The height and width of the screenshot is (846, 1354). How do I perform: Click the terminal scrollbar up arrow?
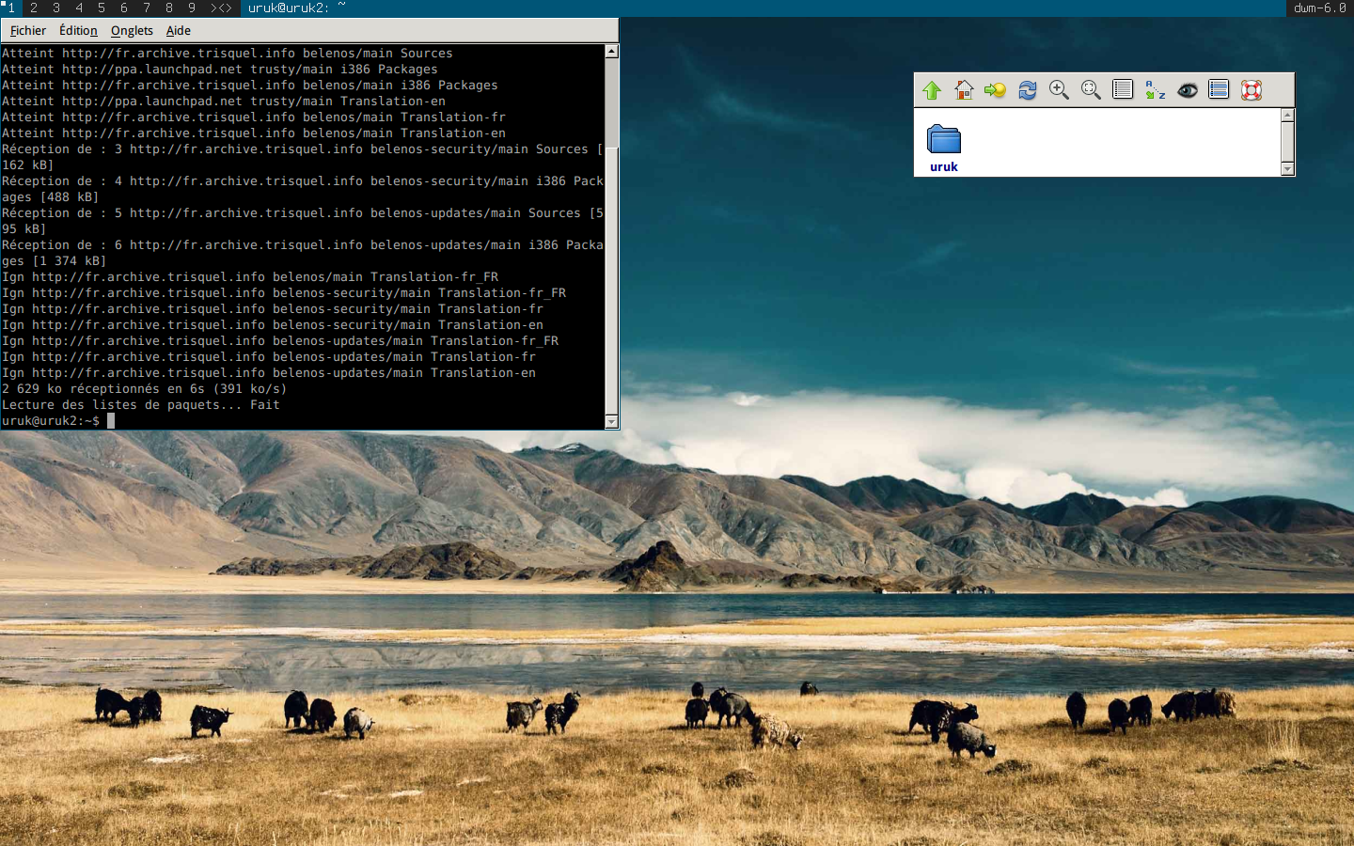[x=612, y=52]
